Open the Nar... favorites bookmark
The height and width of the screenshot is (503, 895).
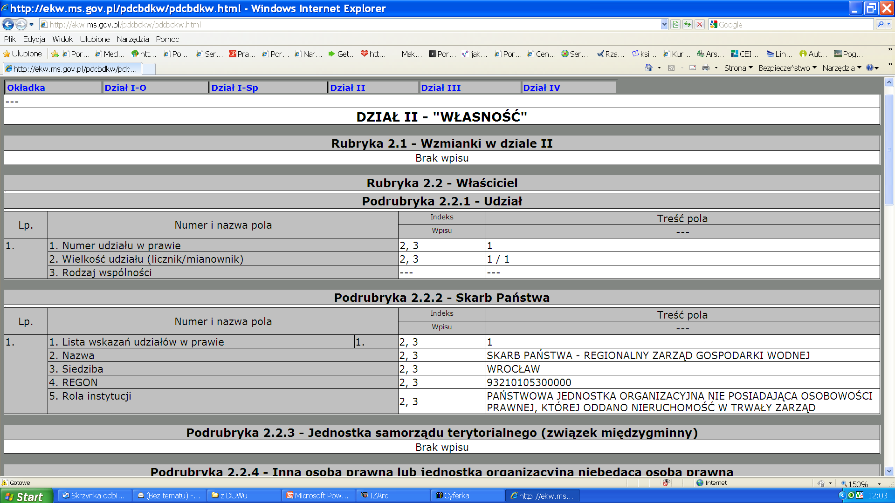[x=309, y=54]
